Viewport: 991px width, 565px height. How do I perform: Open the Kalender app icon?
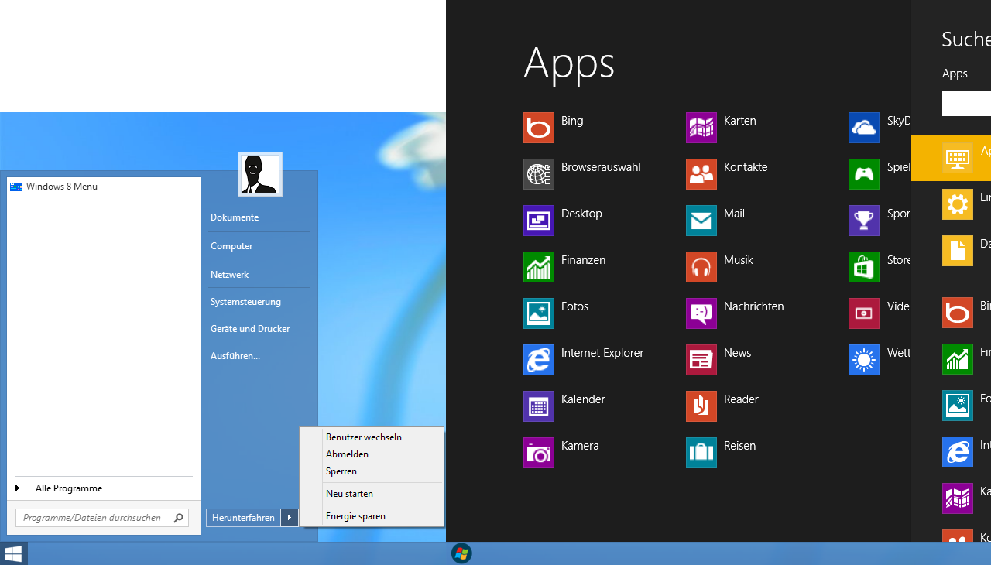click(539, 406)
